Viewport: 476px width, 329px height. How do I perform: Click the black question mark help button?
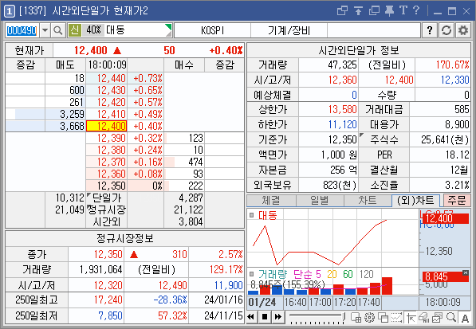click(x=429, y=30)
